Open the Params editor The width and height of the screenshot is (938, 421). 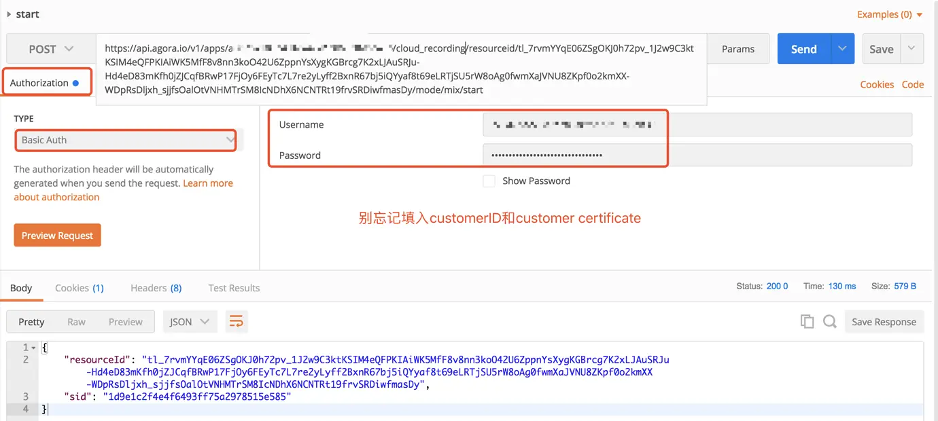[x=738, y=49]
